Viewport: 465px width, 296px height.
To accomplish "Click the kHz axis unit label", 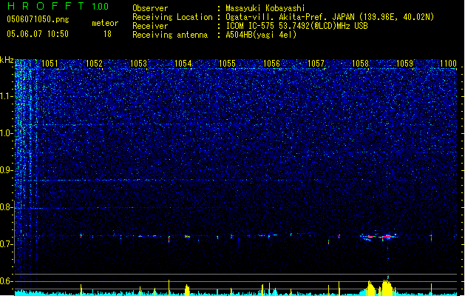I will (x=7, y=60).
